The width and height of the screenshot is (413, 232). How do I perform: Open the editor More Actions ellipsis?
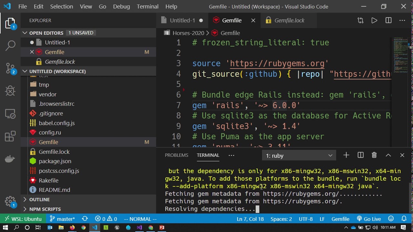(402, 20)
